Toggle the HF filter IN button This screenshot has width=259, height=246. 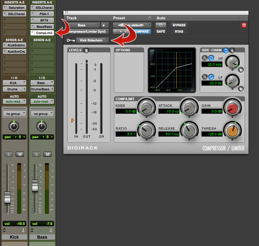241,70
